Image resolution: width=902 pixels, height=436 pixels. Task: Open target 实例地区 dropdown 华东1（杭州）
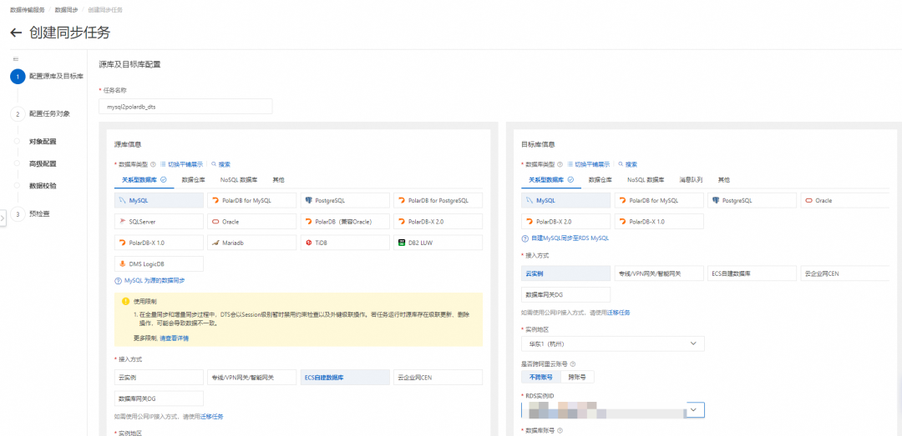[x=613, y=343]
